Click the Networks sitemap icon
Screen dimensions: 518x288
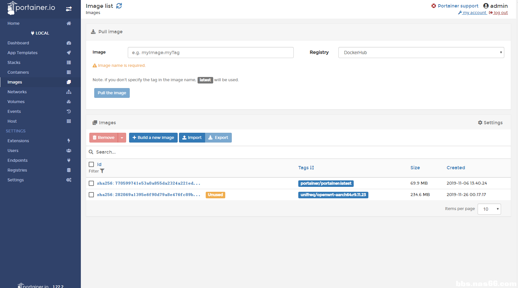69,92
